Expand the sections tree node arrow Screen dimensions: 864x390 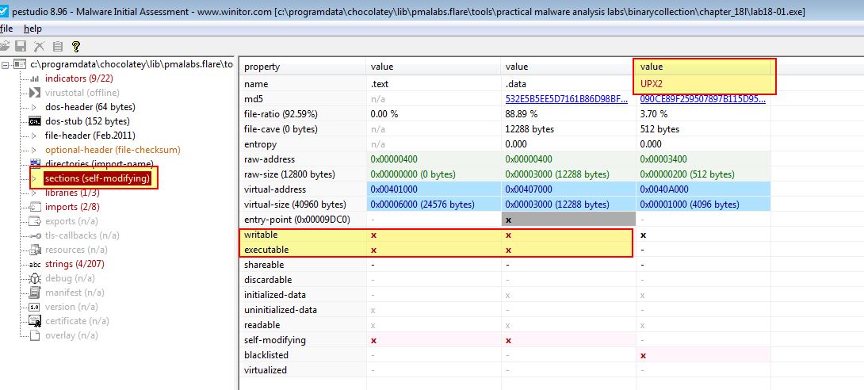[34, 178]
